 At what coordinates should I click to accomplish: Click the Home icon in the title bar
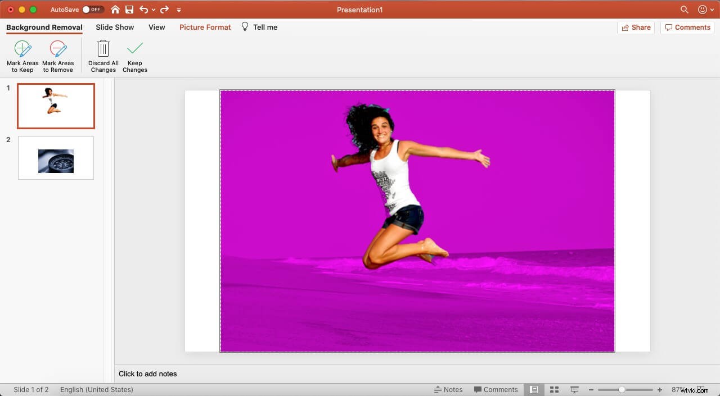[x=115, y=10]
